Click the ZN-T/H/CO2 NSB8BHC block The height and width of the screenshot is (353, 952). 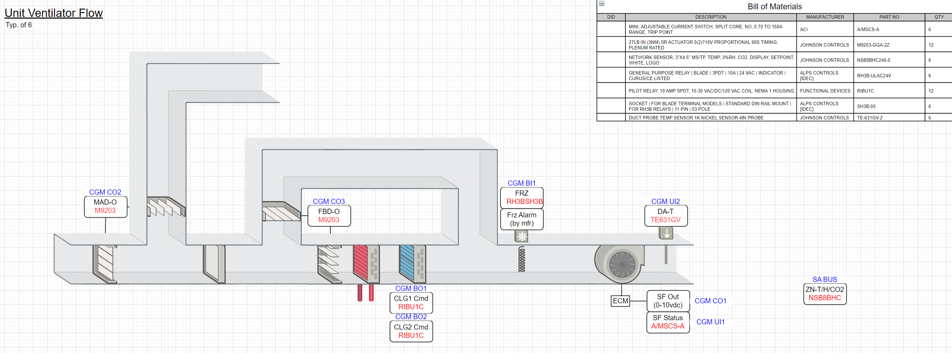pos(825,294)
